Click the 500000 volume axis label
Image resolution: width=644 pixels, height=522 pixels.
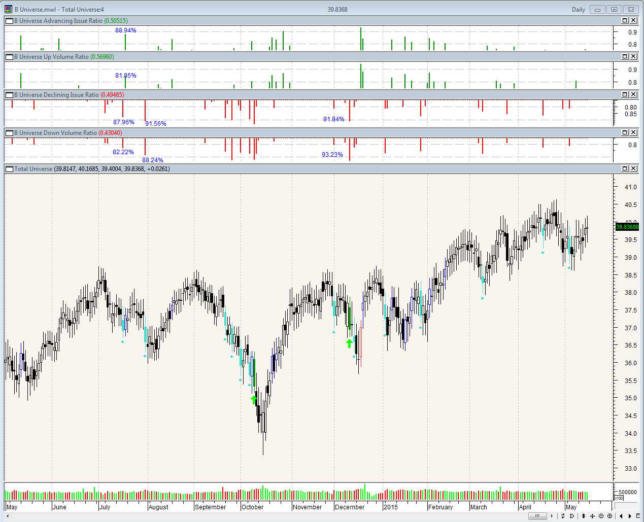tap(628, 492)
